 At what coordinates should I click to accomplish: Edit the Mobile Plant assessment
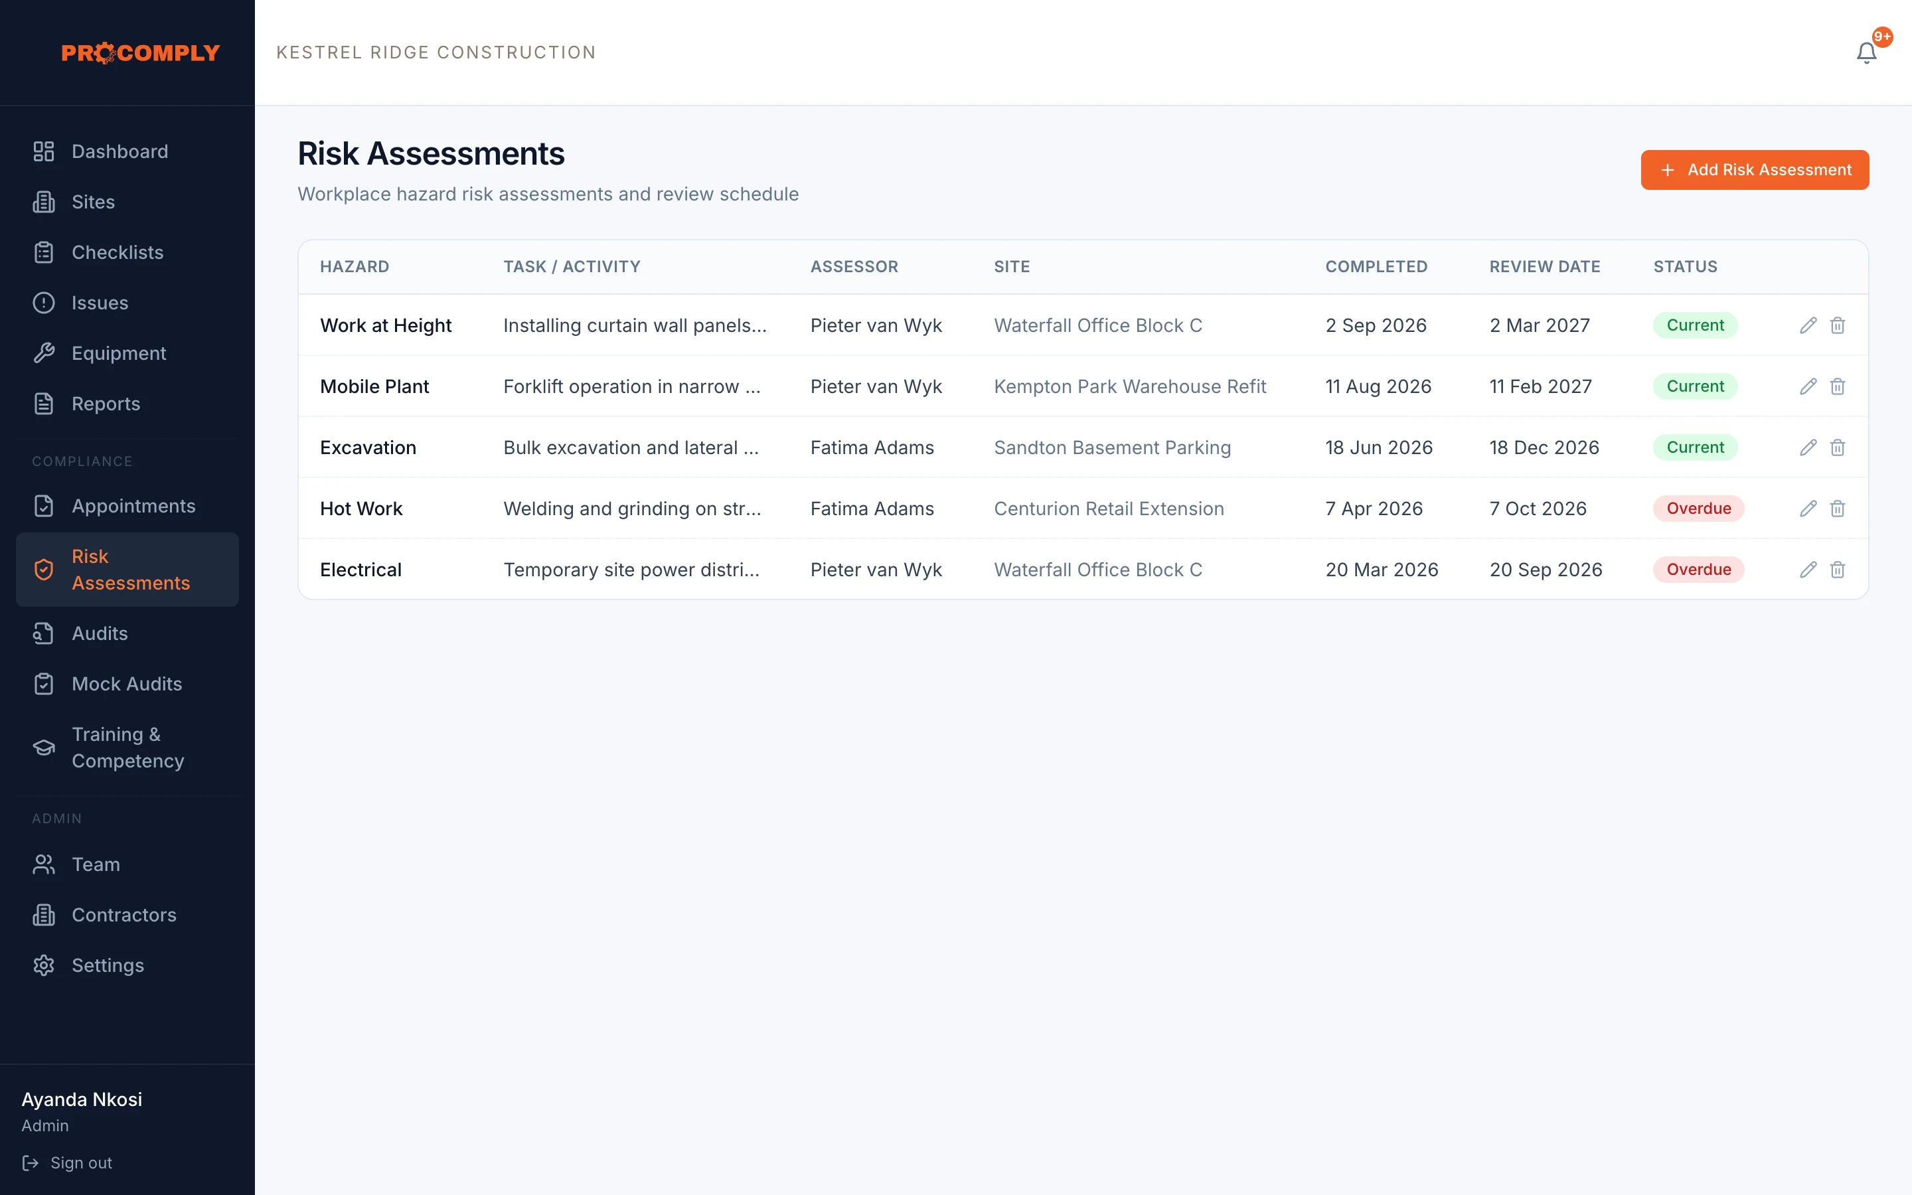coord(1808,386)
